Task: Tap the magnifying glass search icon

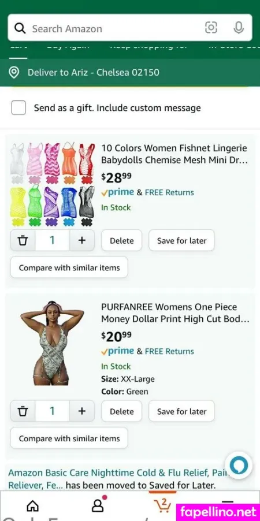Action: pos(21,28)
